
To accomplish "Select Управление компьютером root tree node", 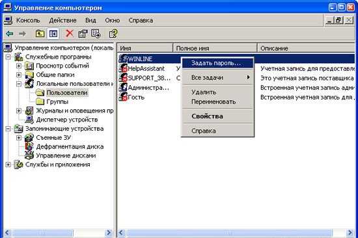I will click(64, 47).
